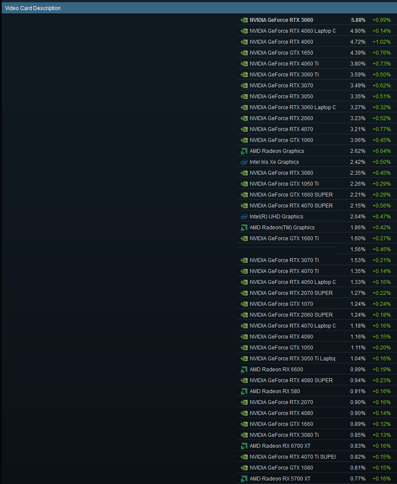Click the +1.02% change value
397x484 pixels.
point(382,42)
